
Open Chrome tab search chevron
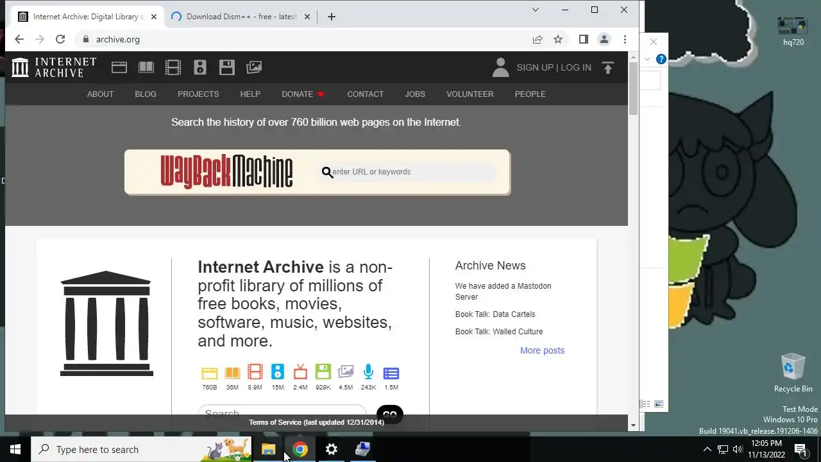click(x=536, y=10)
